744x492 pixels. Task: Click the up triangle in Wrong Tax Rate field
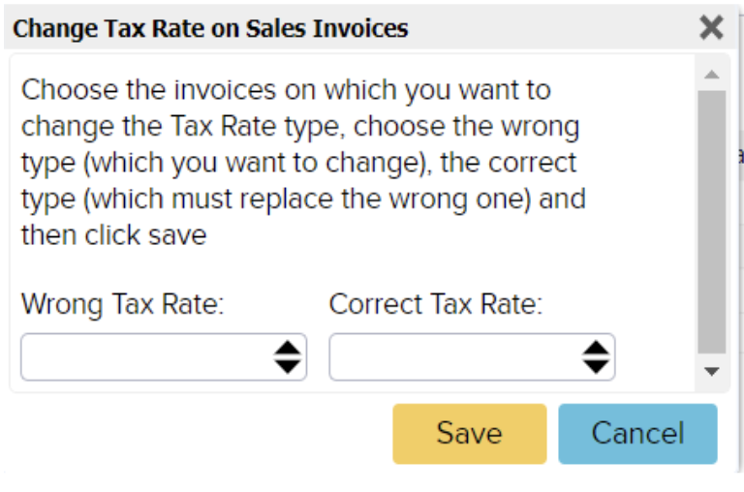tap(287, 349)
